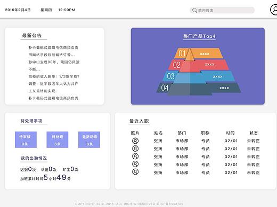This screenshot has height=207, width=277.
Task: Open the 待审核 8条 tile
Action: point(26,140)
